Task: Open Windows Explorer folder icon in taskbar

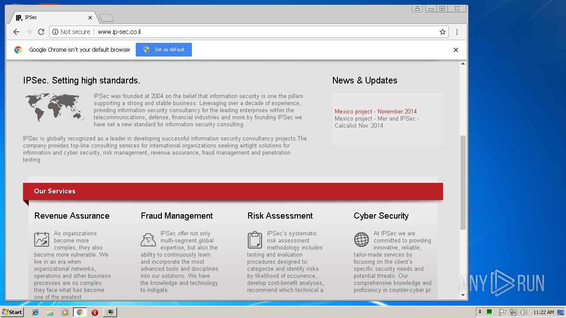Action: (x=50, y=312)
